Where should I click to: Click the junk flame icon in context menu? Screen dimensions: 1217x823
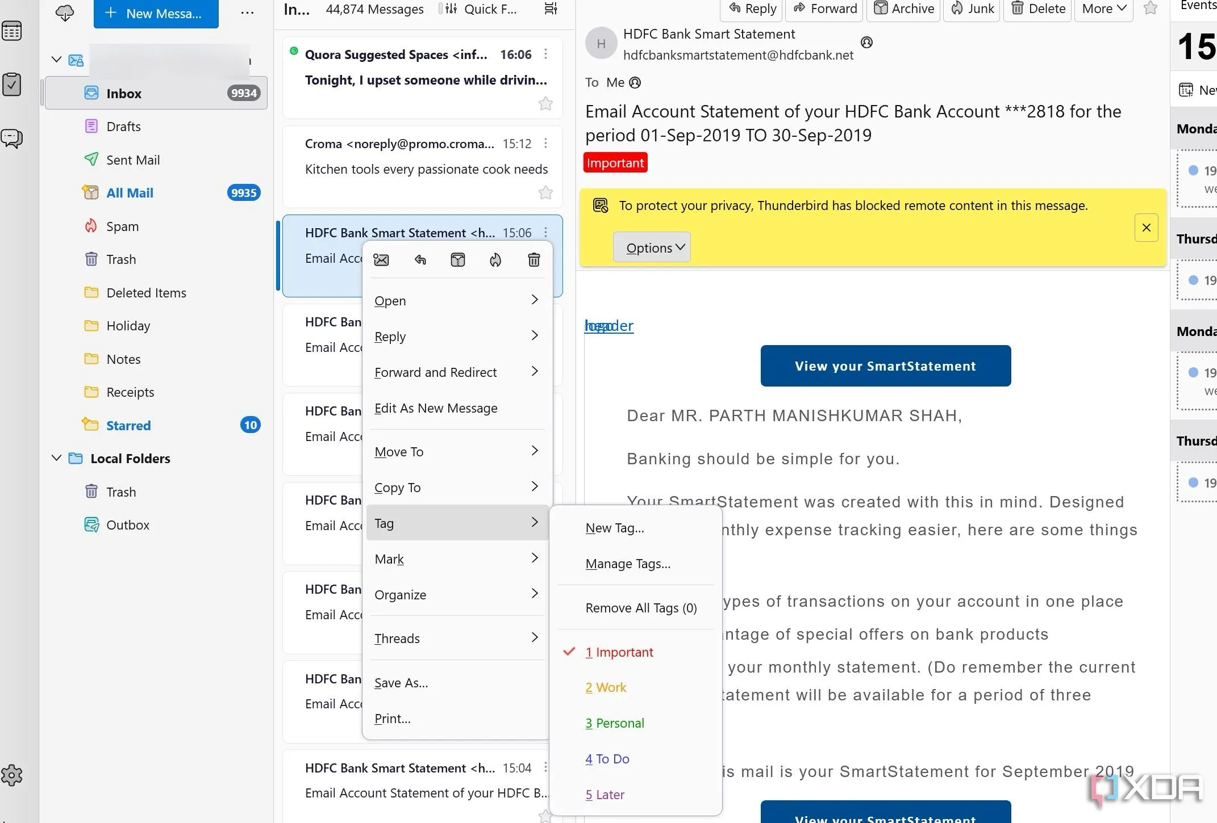[495, 260]
